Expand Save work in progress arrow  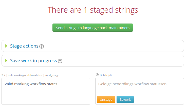point(6,61)
